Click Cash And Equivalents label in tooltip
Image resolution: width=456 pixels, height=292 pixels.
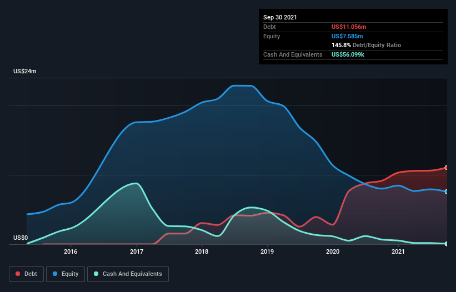point(293,54)
